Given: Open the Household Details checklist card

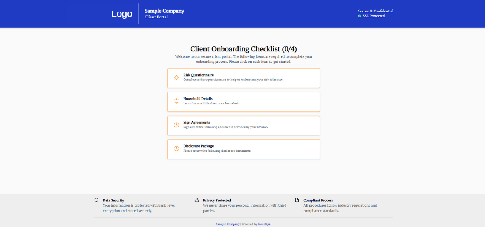Looking at the screenshot, I should tap(243, 101).
